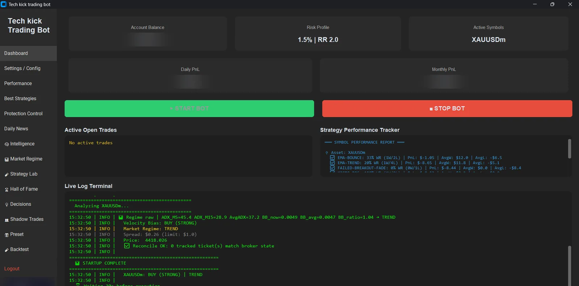Click the 'Market Regime: TREND' log line
The height and width of the screenshot is (286, 579).
pyautogui.click(x=151, y=229)
